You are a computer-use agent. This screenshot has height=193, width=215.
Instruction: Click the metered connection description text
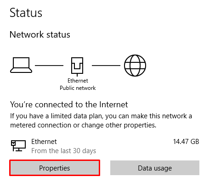tap(101, 121)
